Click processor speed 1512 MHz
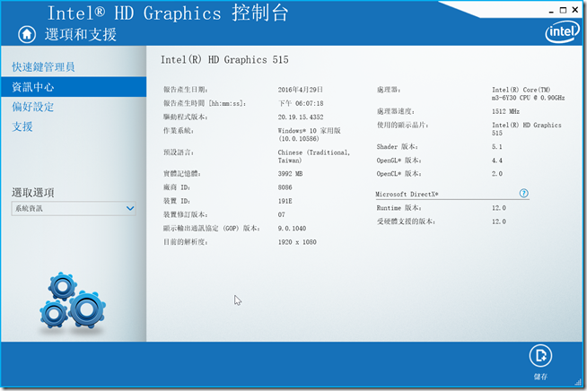 pos(505,111)
